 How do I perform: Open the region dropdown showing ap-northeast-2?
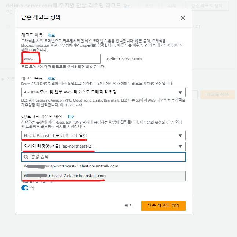[103, 146]
